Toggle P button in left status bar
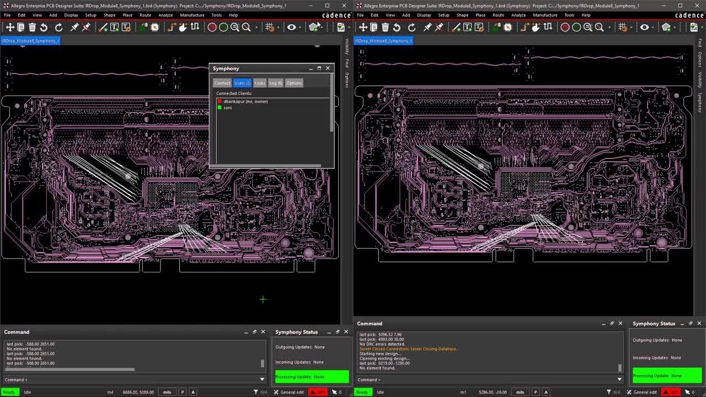706x397 pixels. (x=183, y=392)
